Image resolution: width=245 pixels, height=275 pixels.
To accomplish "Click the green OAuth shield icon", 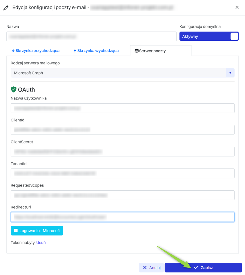I will (14, 89).
